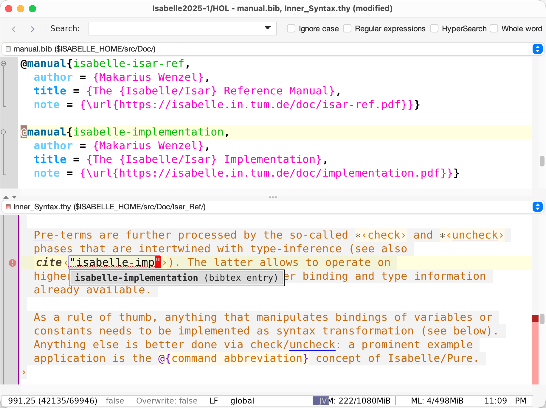This screenshot has height=408, width=546.
Task: Collapse the isabelle-isar-ref entry fold
Action: pyautogui.click(x=4, y=63)
